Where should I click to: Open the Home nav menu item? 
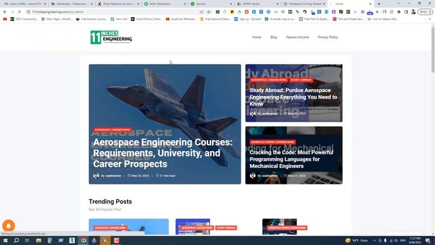pos(256,37)
